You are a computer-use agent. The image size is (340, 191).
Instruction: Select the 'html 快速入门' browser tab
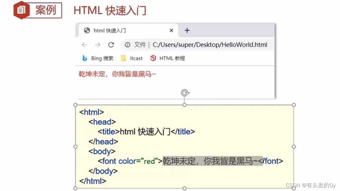pos(129,31)
